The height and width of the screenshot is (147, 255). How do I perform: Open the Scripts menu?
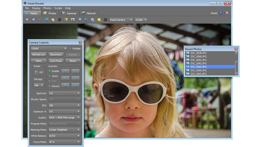[58, 8]
